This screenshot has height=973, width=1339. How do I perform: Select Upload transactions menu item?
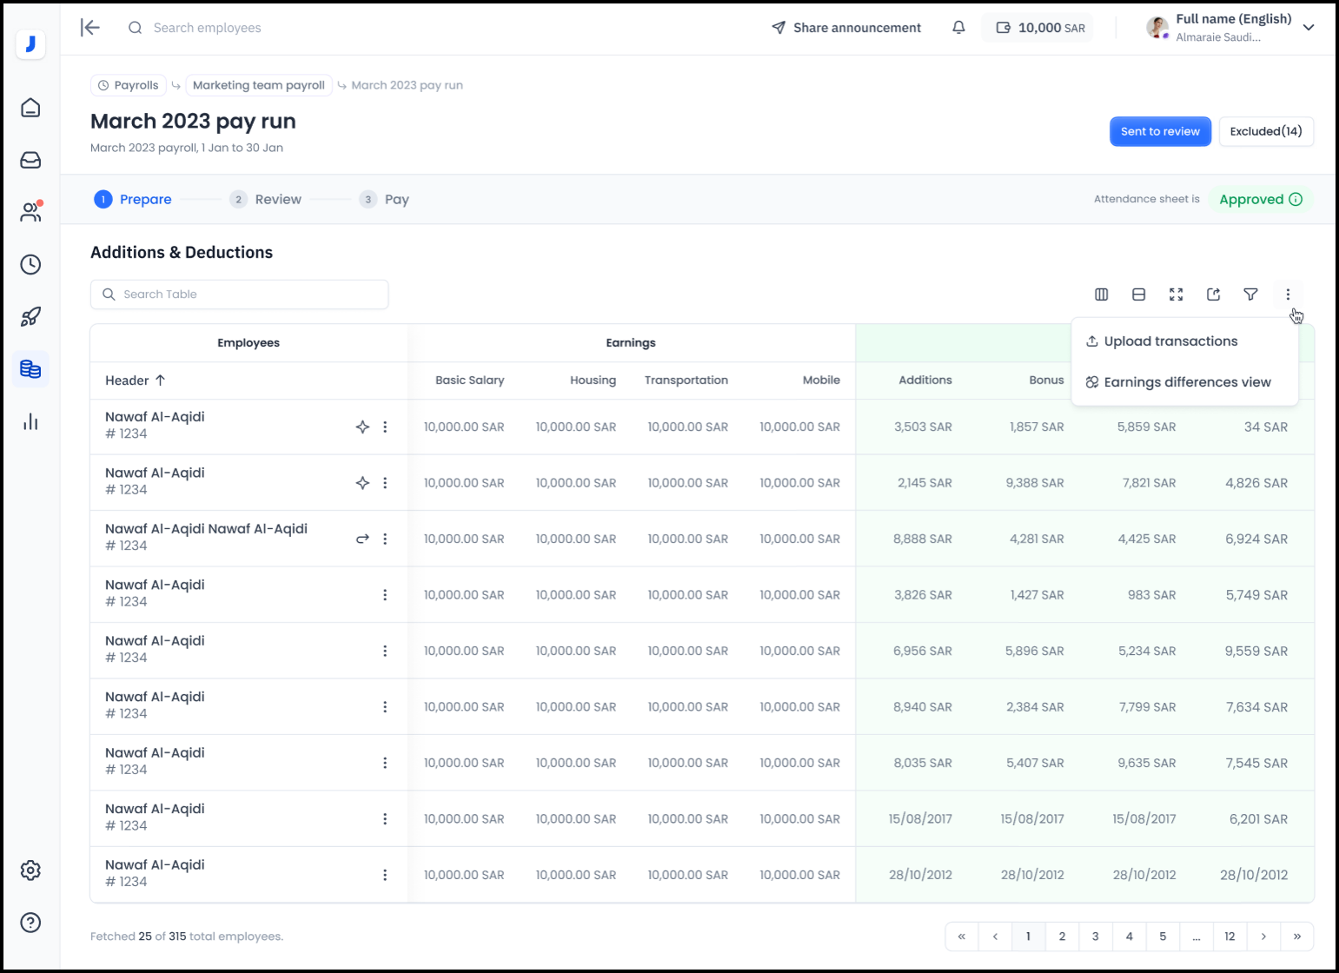tap(1170, 341)
